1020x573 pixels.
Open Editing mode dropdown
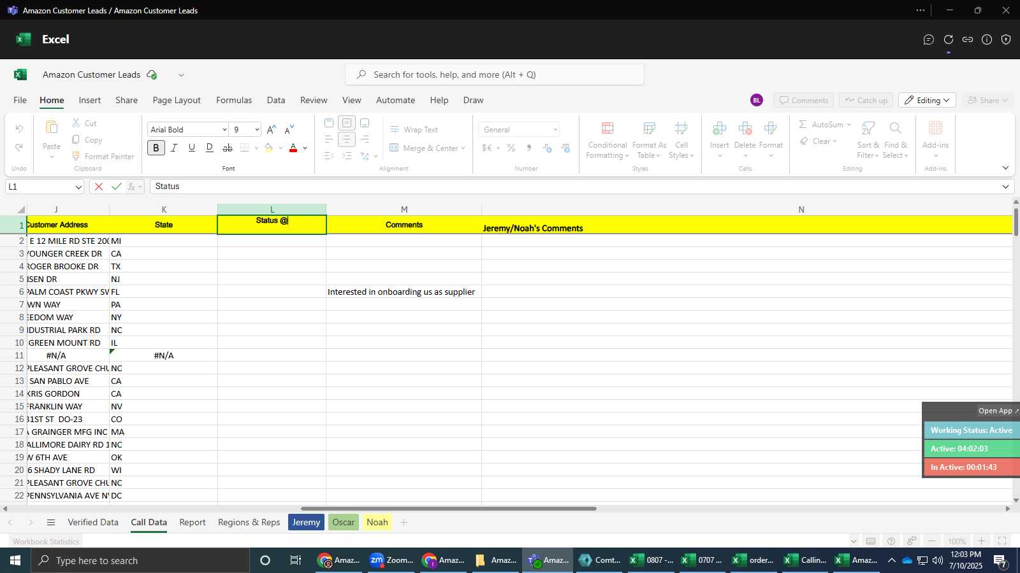pyautogui.click(x=927, y=101)
